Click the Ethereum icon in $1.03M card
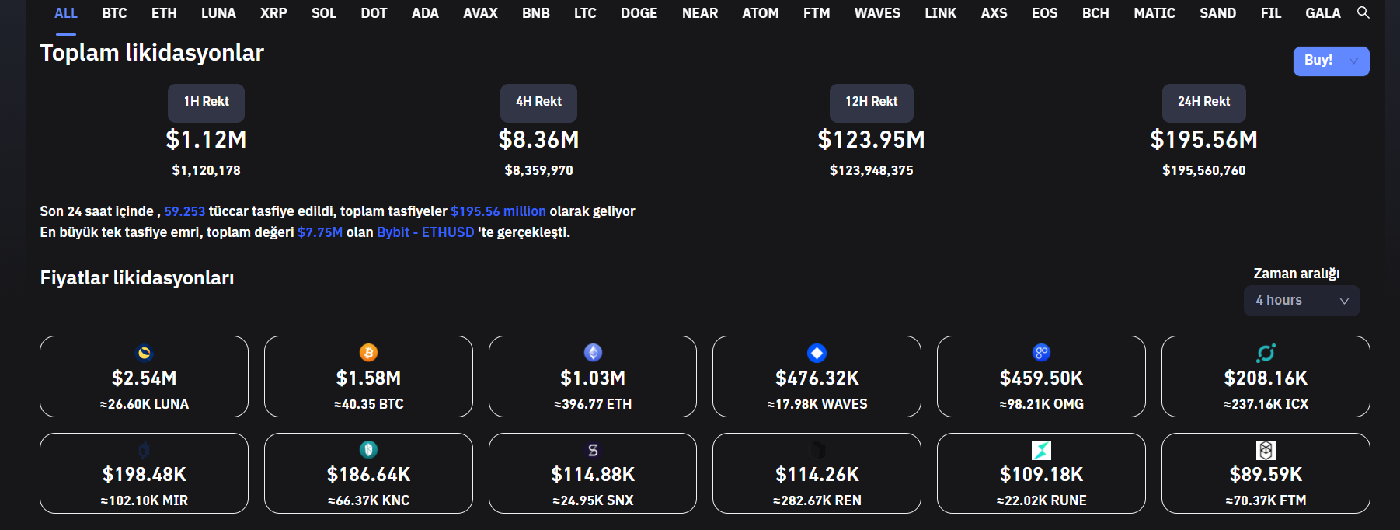Viewport: 1400px width, 530px height. [593, 353]
